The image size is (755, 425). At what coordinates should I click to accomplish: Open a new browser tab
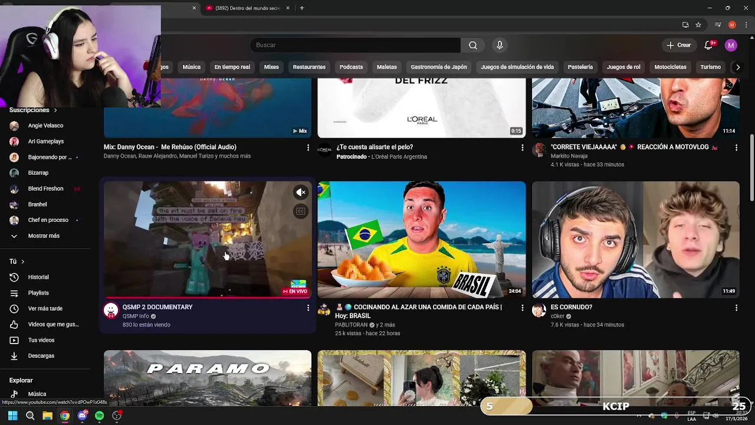tap(302, 8)
